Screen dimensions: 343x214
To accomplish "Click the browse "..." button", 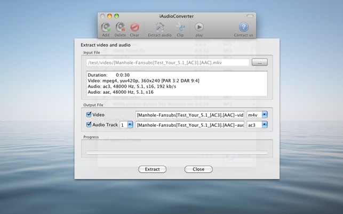I will [260, 62].
